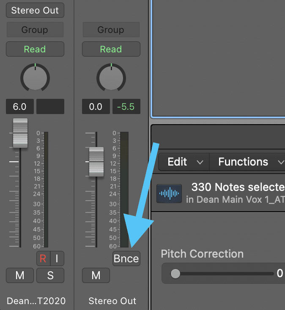Open the Edit menu

(184, 162)
